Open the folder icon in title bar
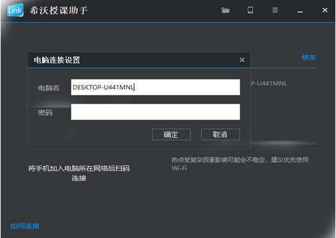336x238 pixels. 225,10
